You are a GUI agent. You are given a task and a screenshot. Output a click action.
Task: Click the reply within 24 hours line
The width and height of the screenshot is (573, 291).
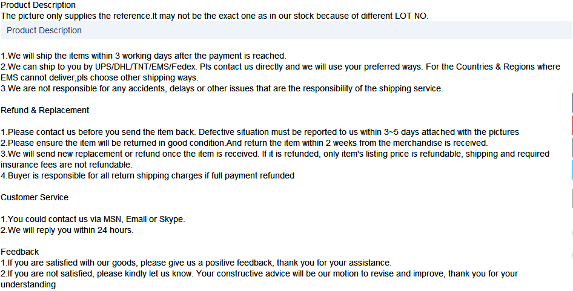pyautogui.click(x=67, y=231)
